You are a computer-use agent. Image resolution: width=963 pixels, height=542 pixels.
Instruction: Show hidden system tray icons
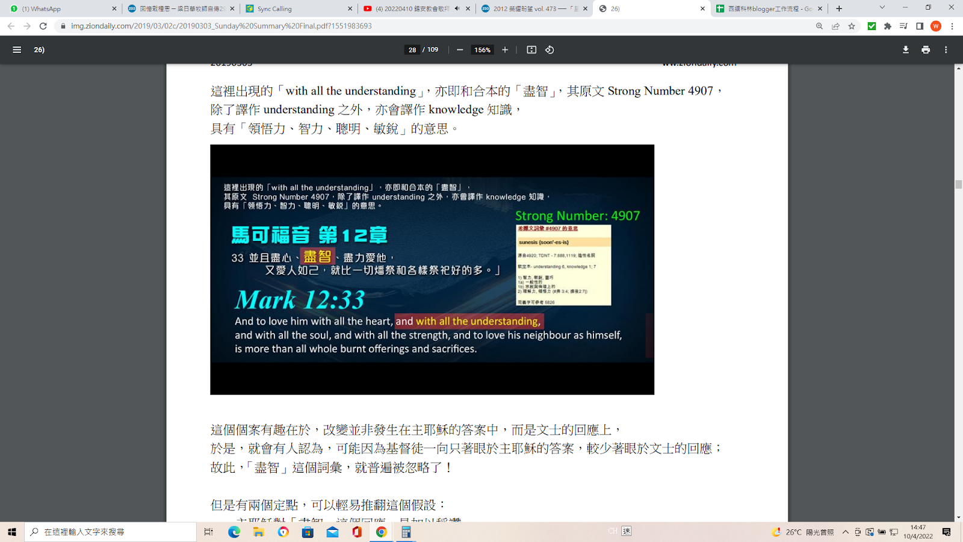pyautogui.click(x=846, y=532)
